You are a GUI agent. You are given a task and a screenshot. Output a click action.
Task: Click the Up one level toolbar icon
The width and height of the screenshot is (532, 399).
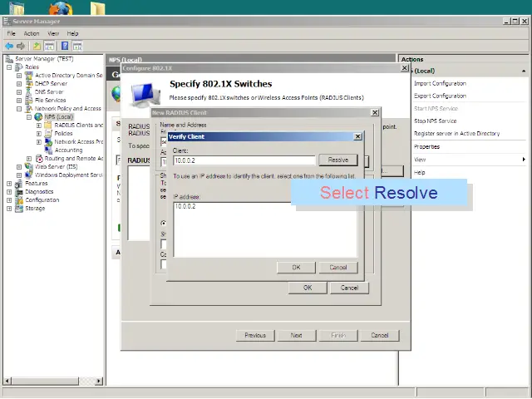click(x=37, y=46)
